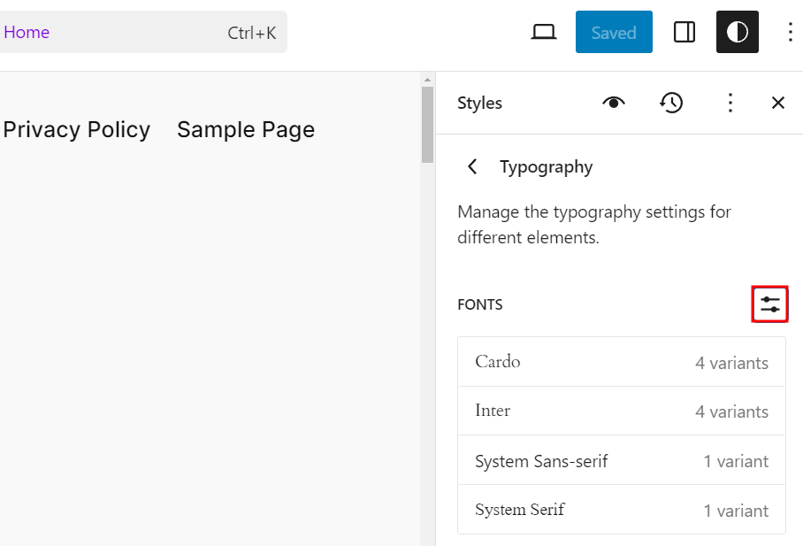Open the Privacy Policy navigation item
The height and width of the screenshot is (546, 803).
coord(76,129)
